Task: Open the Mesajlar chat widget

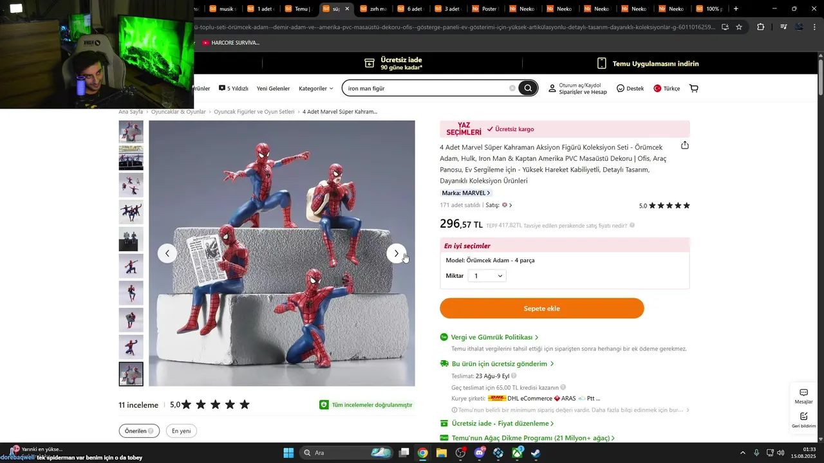Action: pyautogui.click(x=804, y=396)
